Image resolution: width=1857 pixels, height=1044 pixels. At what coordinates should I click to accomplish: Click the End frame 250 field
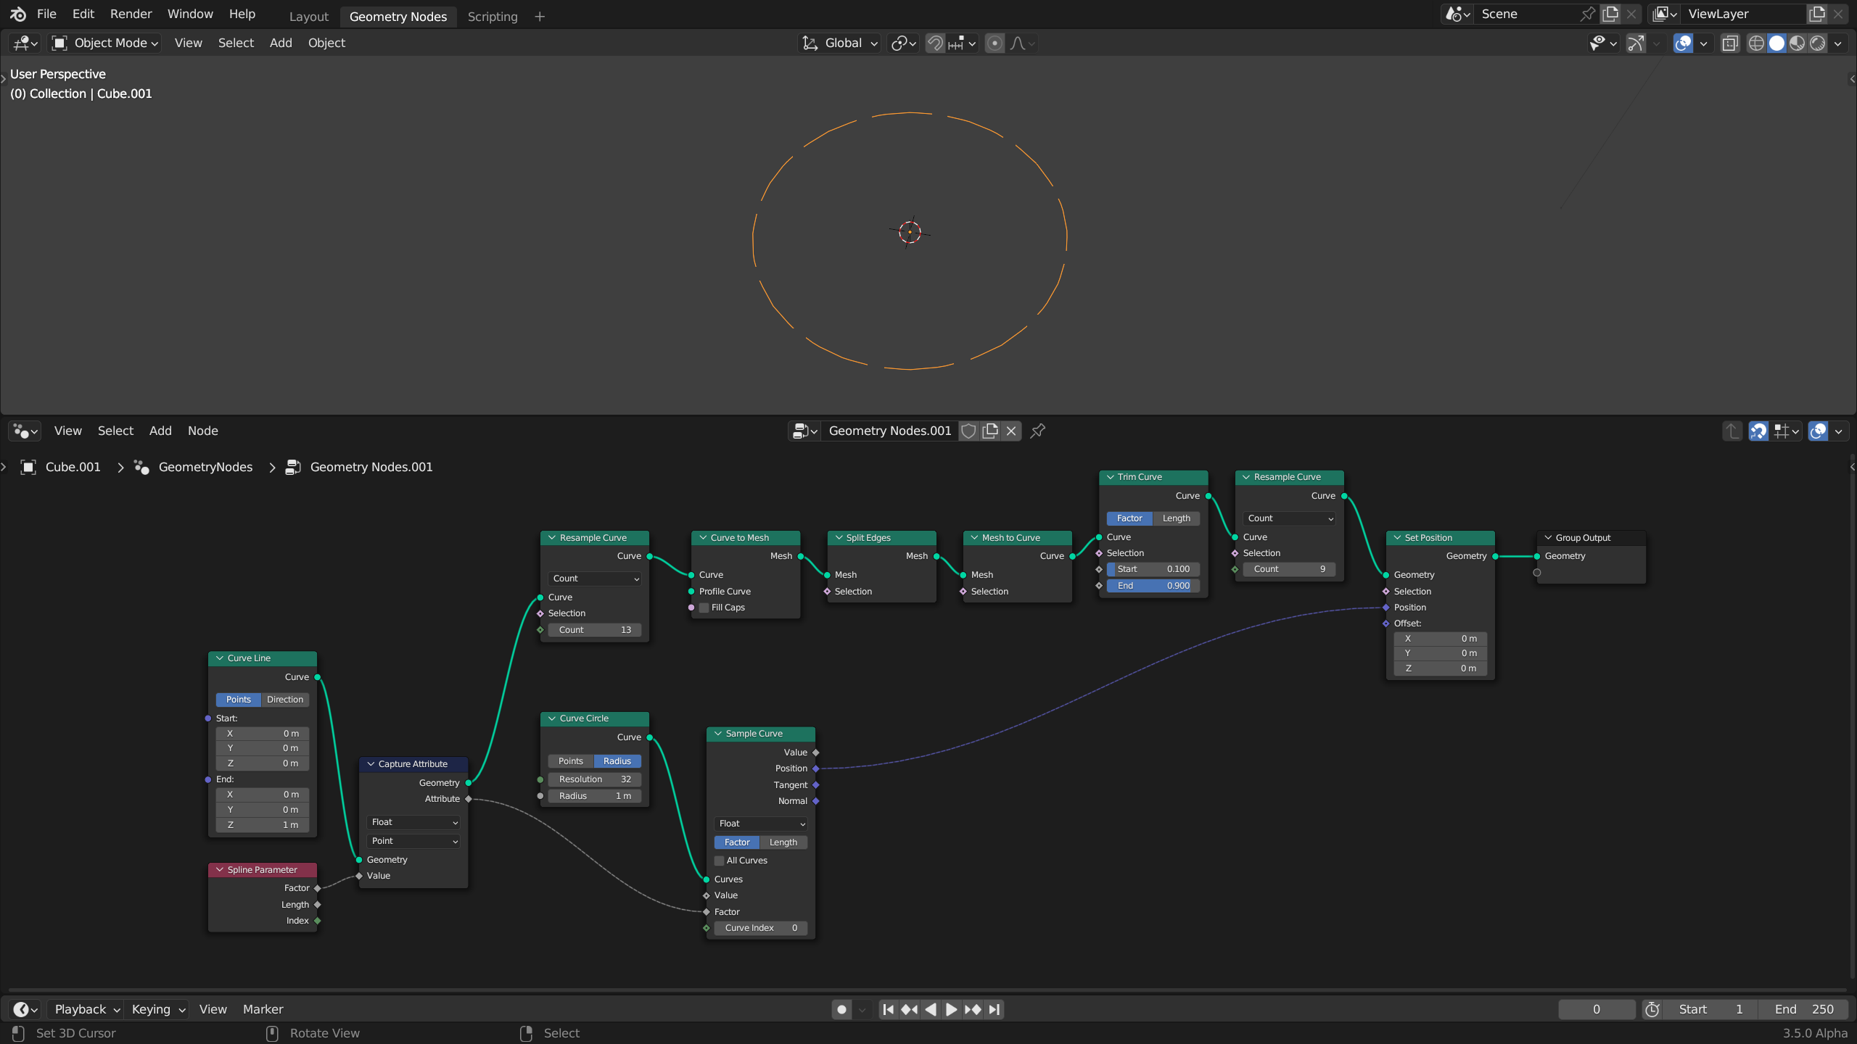pos(1803,1009)
